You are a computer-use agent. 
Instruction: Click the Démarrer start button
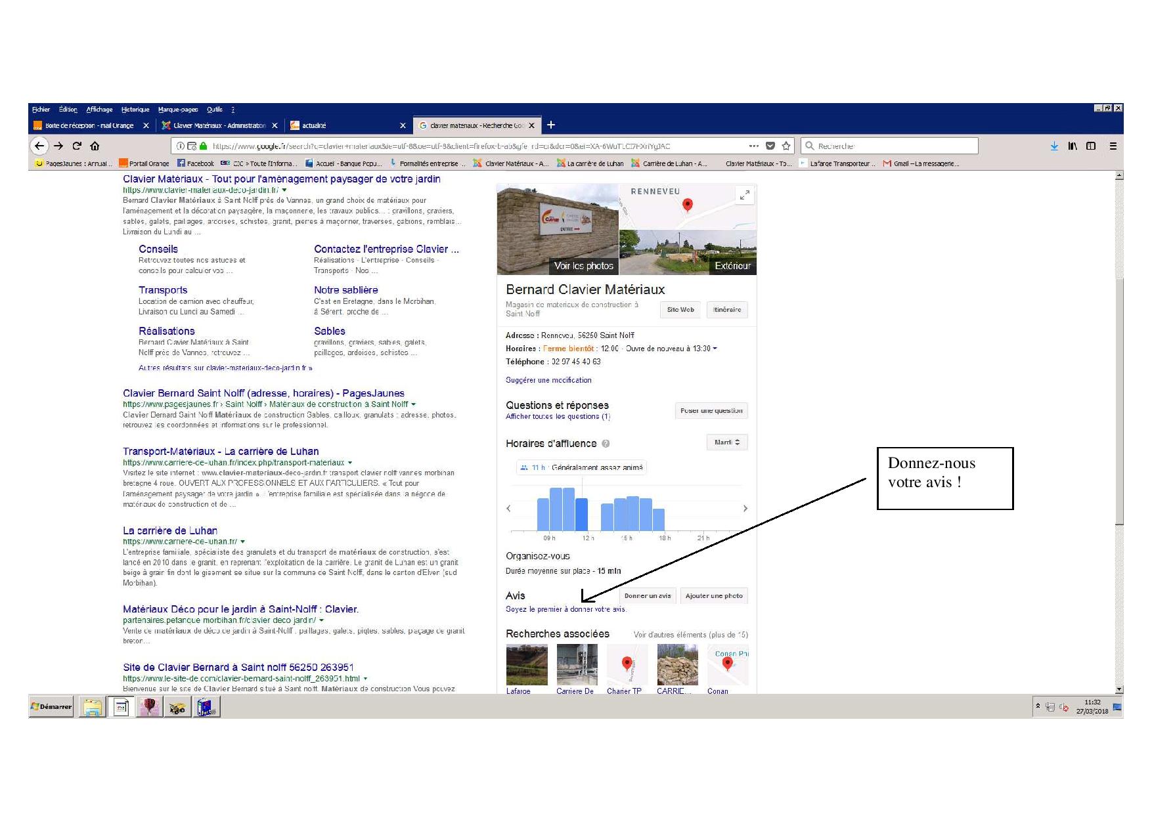click(x=51, y=706)
